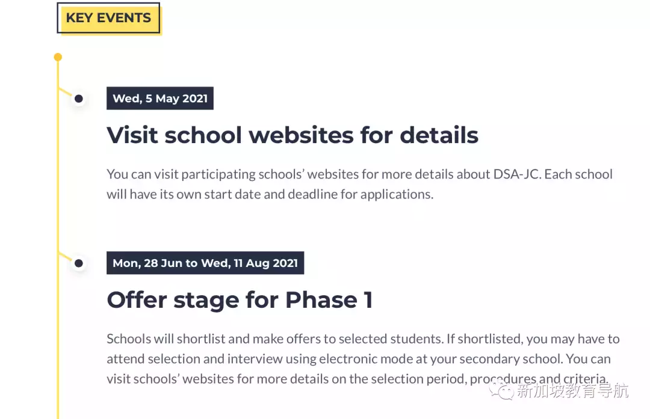Click the line starting 'Schools will shortlist'
The height and width of the screenshot is (419, 650).
click(x=363, y=339)
